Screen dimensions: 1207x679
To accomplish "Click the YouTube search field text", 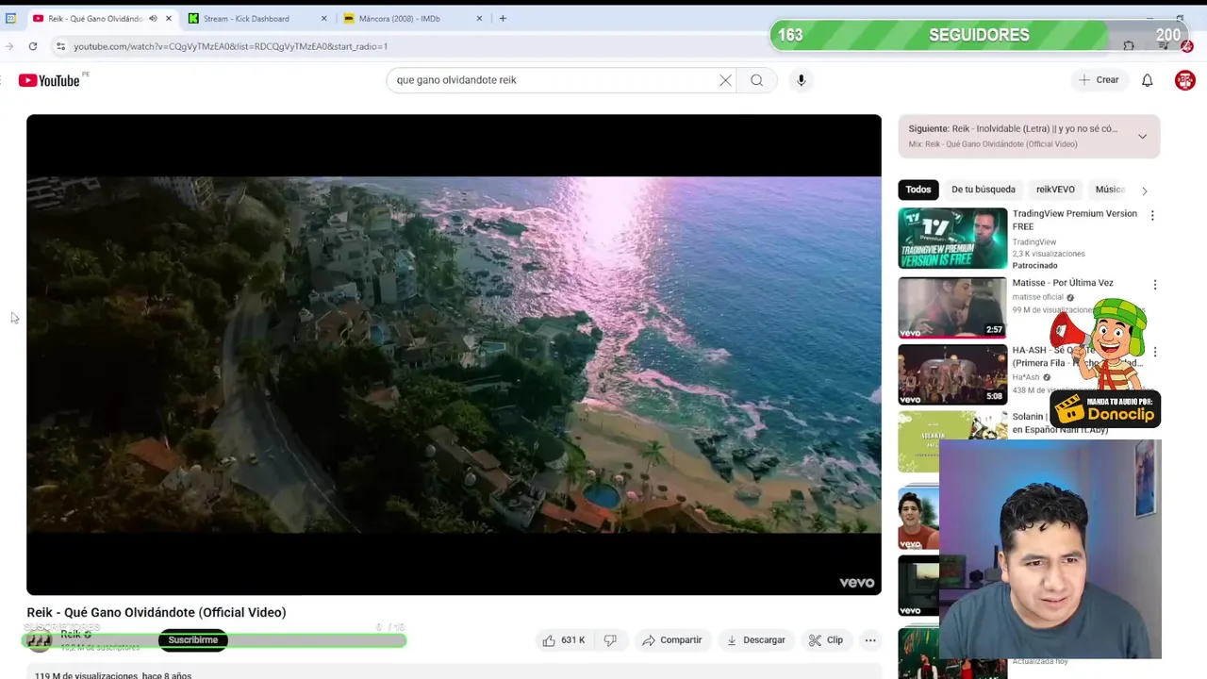I will point(456,80).
